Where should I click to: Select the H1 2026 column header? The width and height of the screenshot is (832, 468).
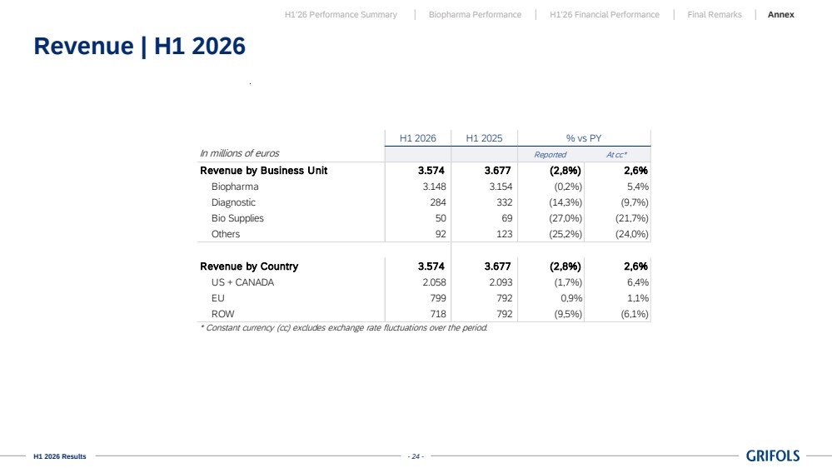417,138
